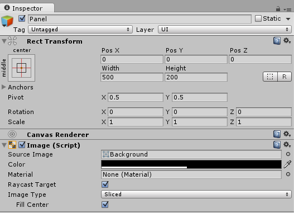This screenshot has width=294, height=213.
Task: Collapse the Rect Transform component
Action: click(4, 41)
